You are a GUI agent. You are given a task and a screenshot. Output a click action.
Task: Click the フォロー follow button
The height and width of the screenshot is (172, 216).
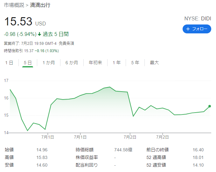pyautogui.click(x=197, y=29)
